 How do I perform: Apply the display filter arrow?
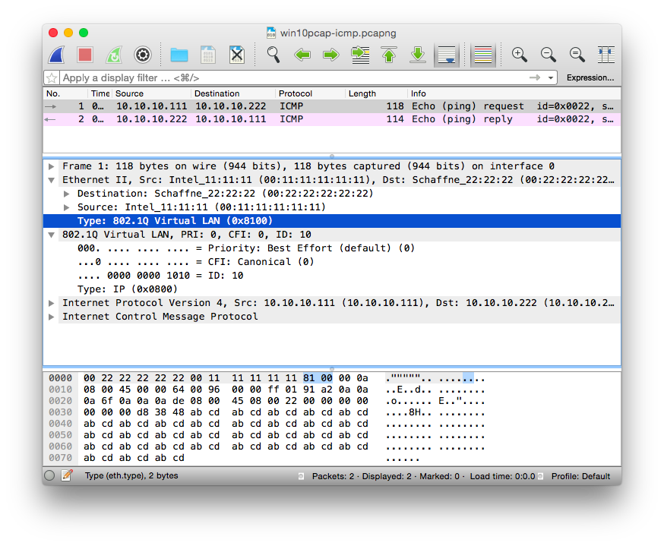(535, 77)
